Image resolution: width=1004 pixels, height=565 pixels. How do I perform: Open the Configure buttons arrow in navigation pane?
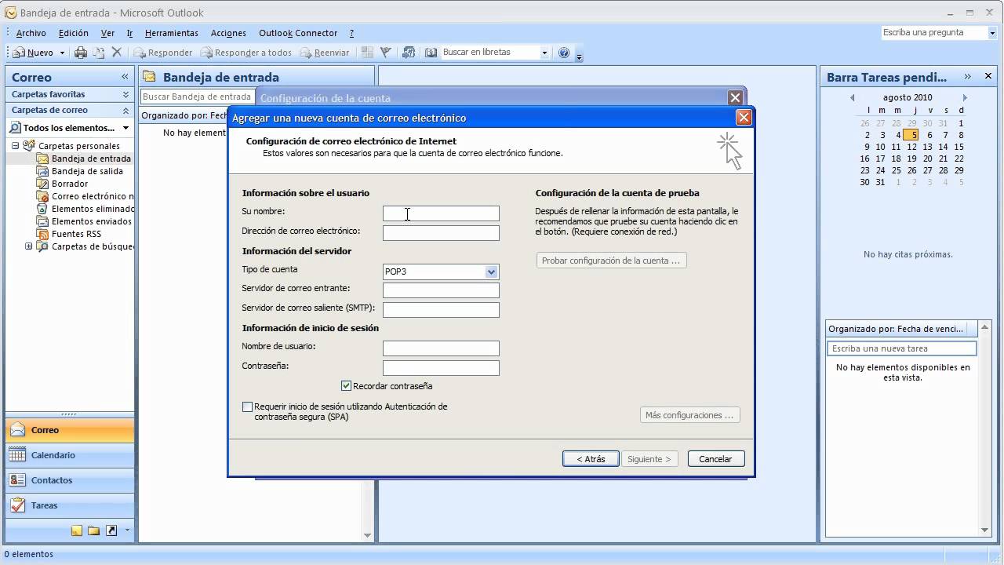pos(127,530)
